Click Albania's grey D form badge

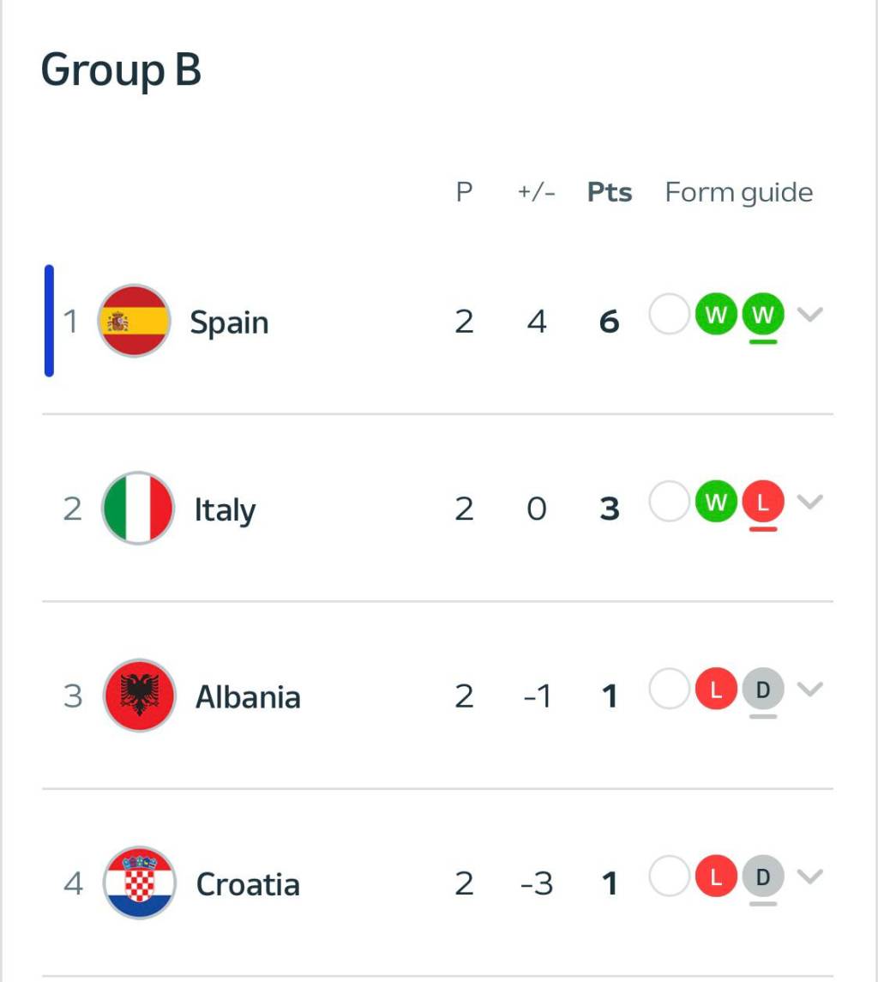point(762,690)
